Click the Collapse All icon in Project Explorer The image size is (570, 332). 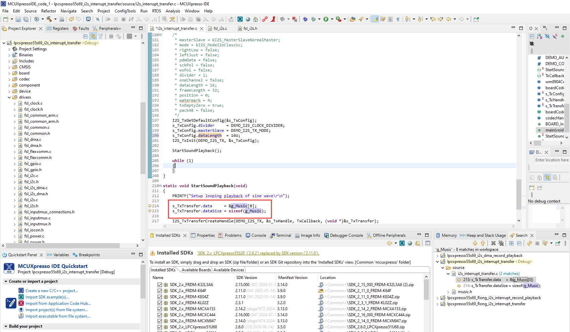pos(85,36)
